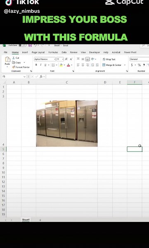The image size is (149, 248).
Task: Add a new sheet with plus
Action: click(40, 220)
